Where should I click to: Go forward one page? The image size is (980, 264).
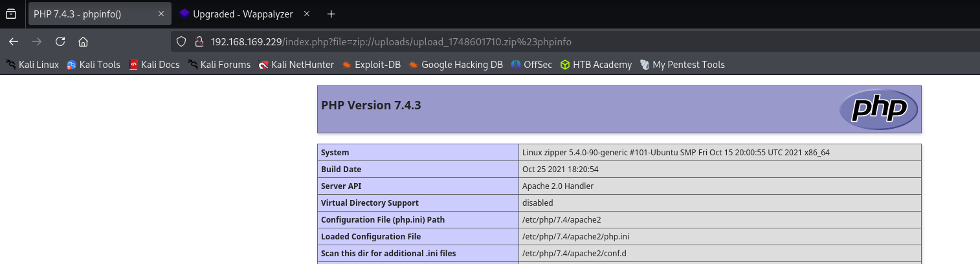37,41
